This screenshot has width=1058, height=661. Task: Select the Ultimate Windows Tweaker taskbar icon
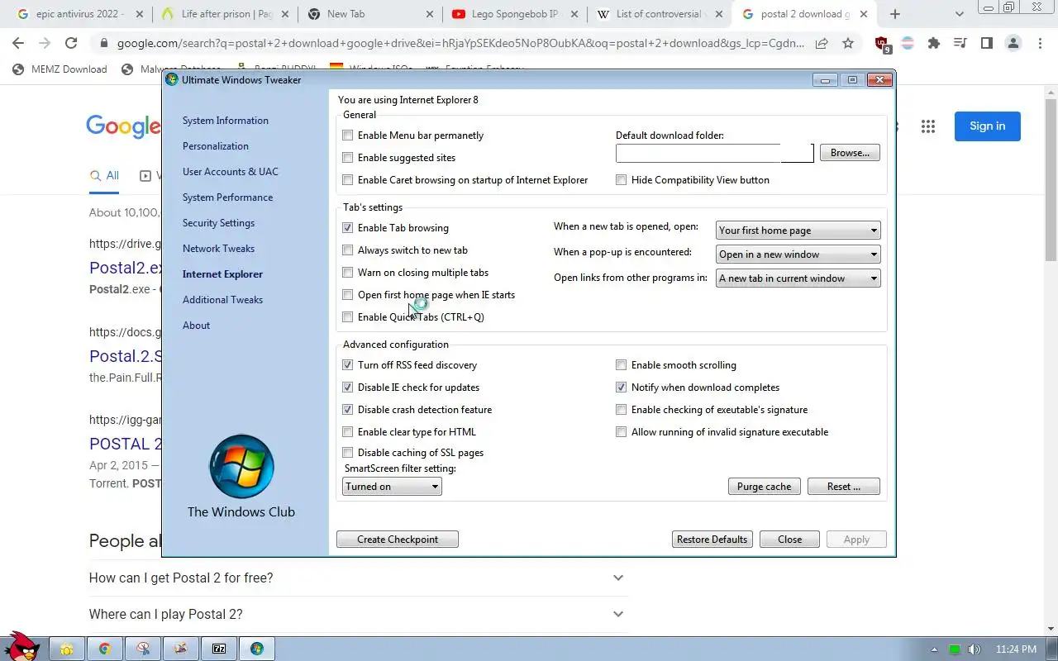pos(257,649)
